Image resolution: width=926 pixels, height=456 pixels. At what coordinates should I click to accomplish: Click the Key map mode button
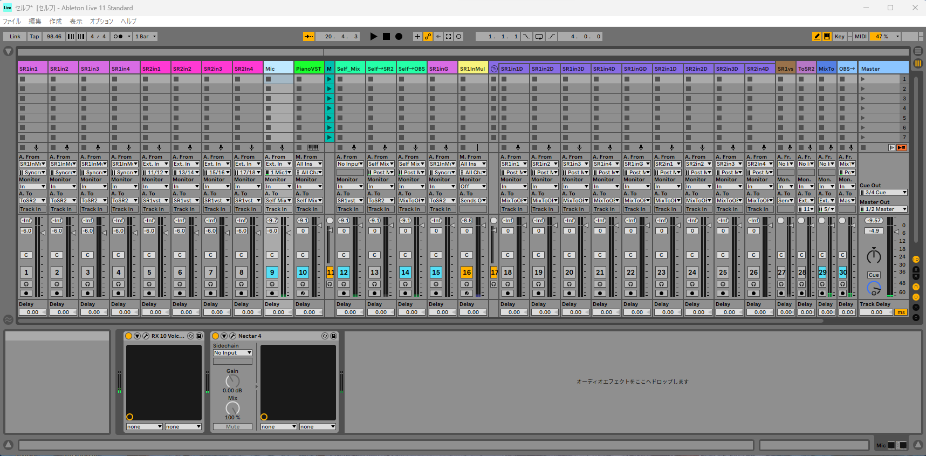[x=839, y=37]
